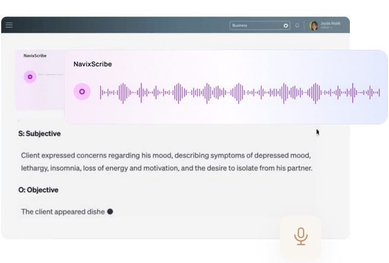Expand the Admin role chevron under username
Image resolution: width=389 pixels, height=263 pixels.
(x=331, y=28)
